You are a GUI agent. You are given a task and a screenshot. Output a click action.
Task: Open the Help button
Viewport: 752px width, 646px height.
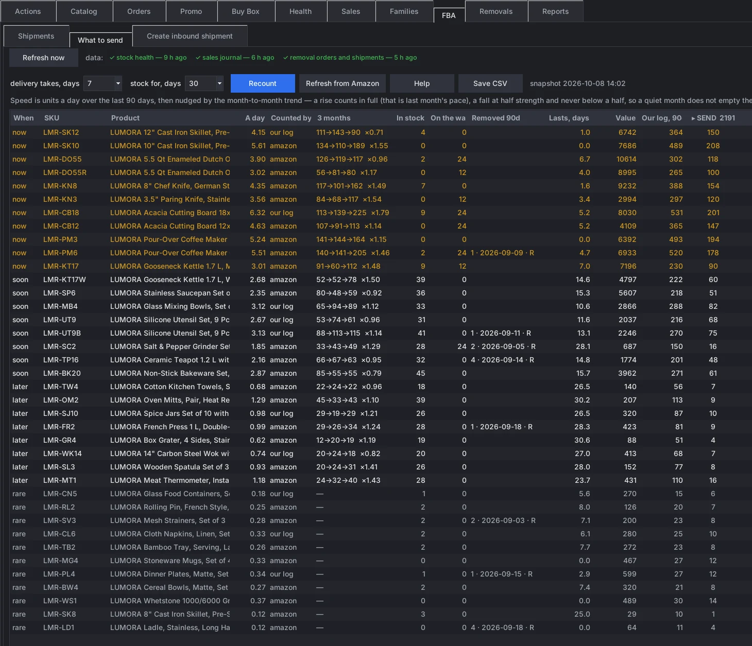422,83
